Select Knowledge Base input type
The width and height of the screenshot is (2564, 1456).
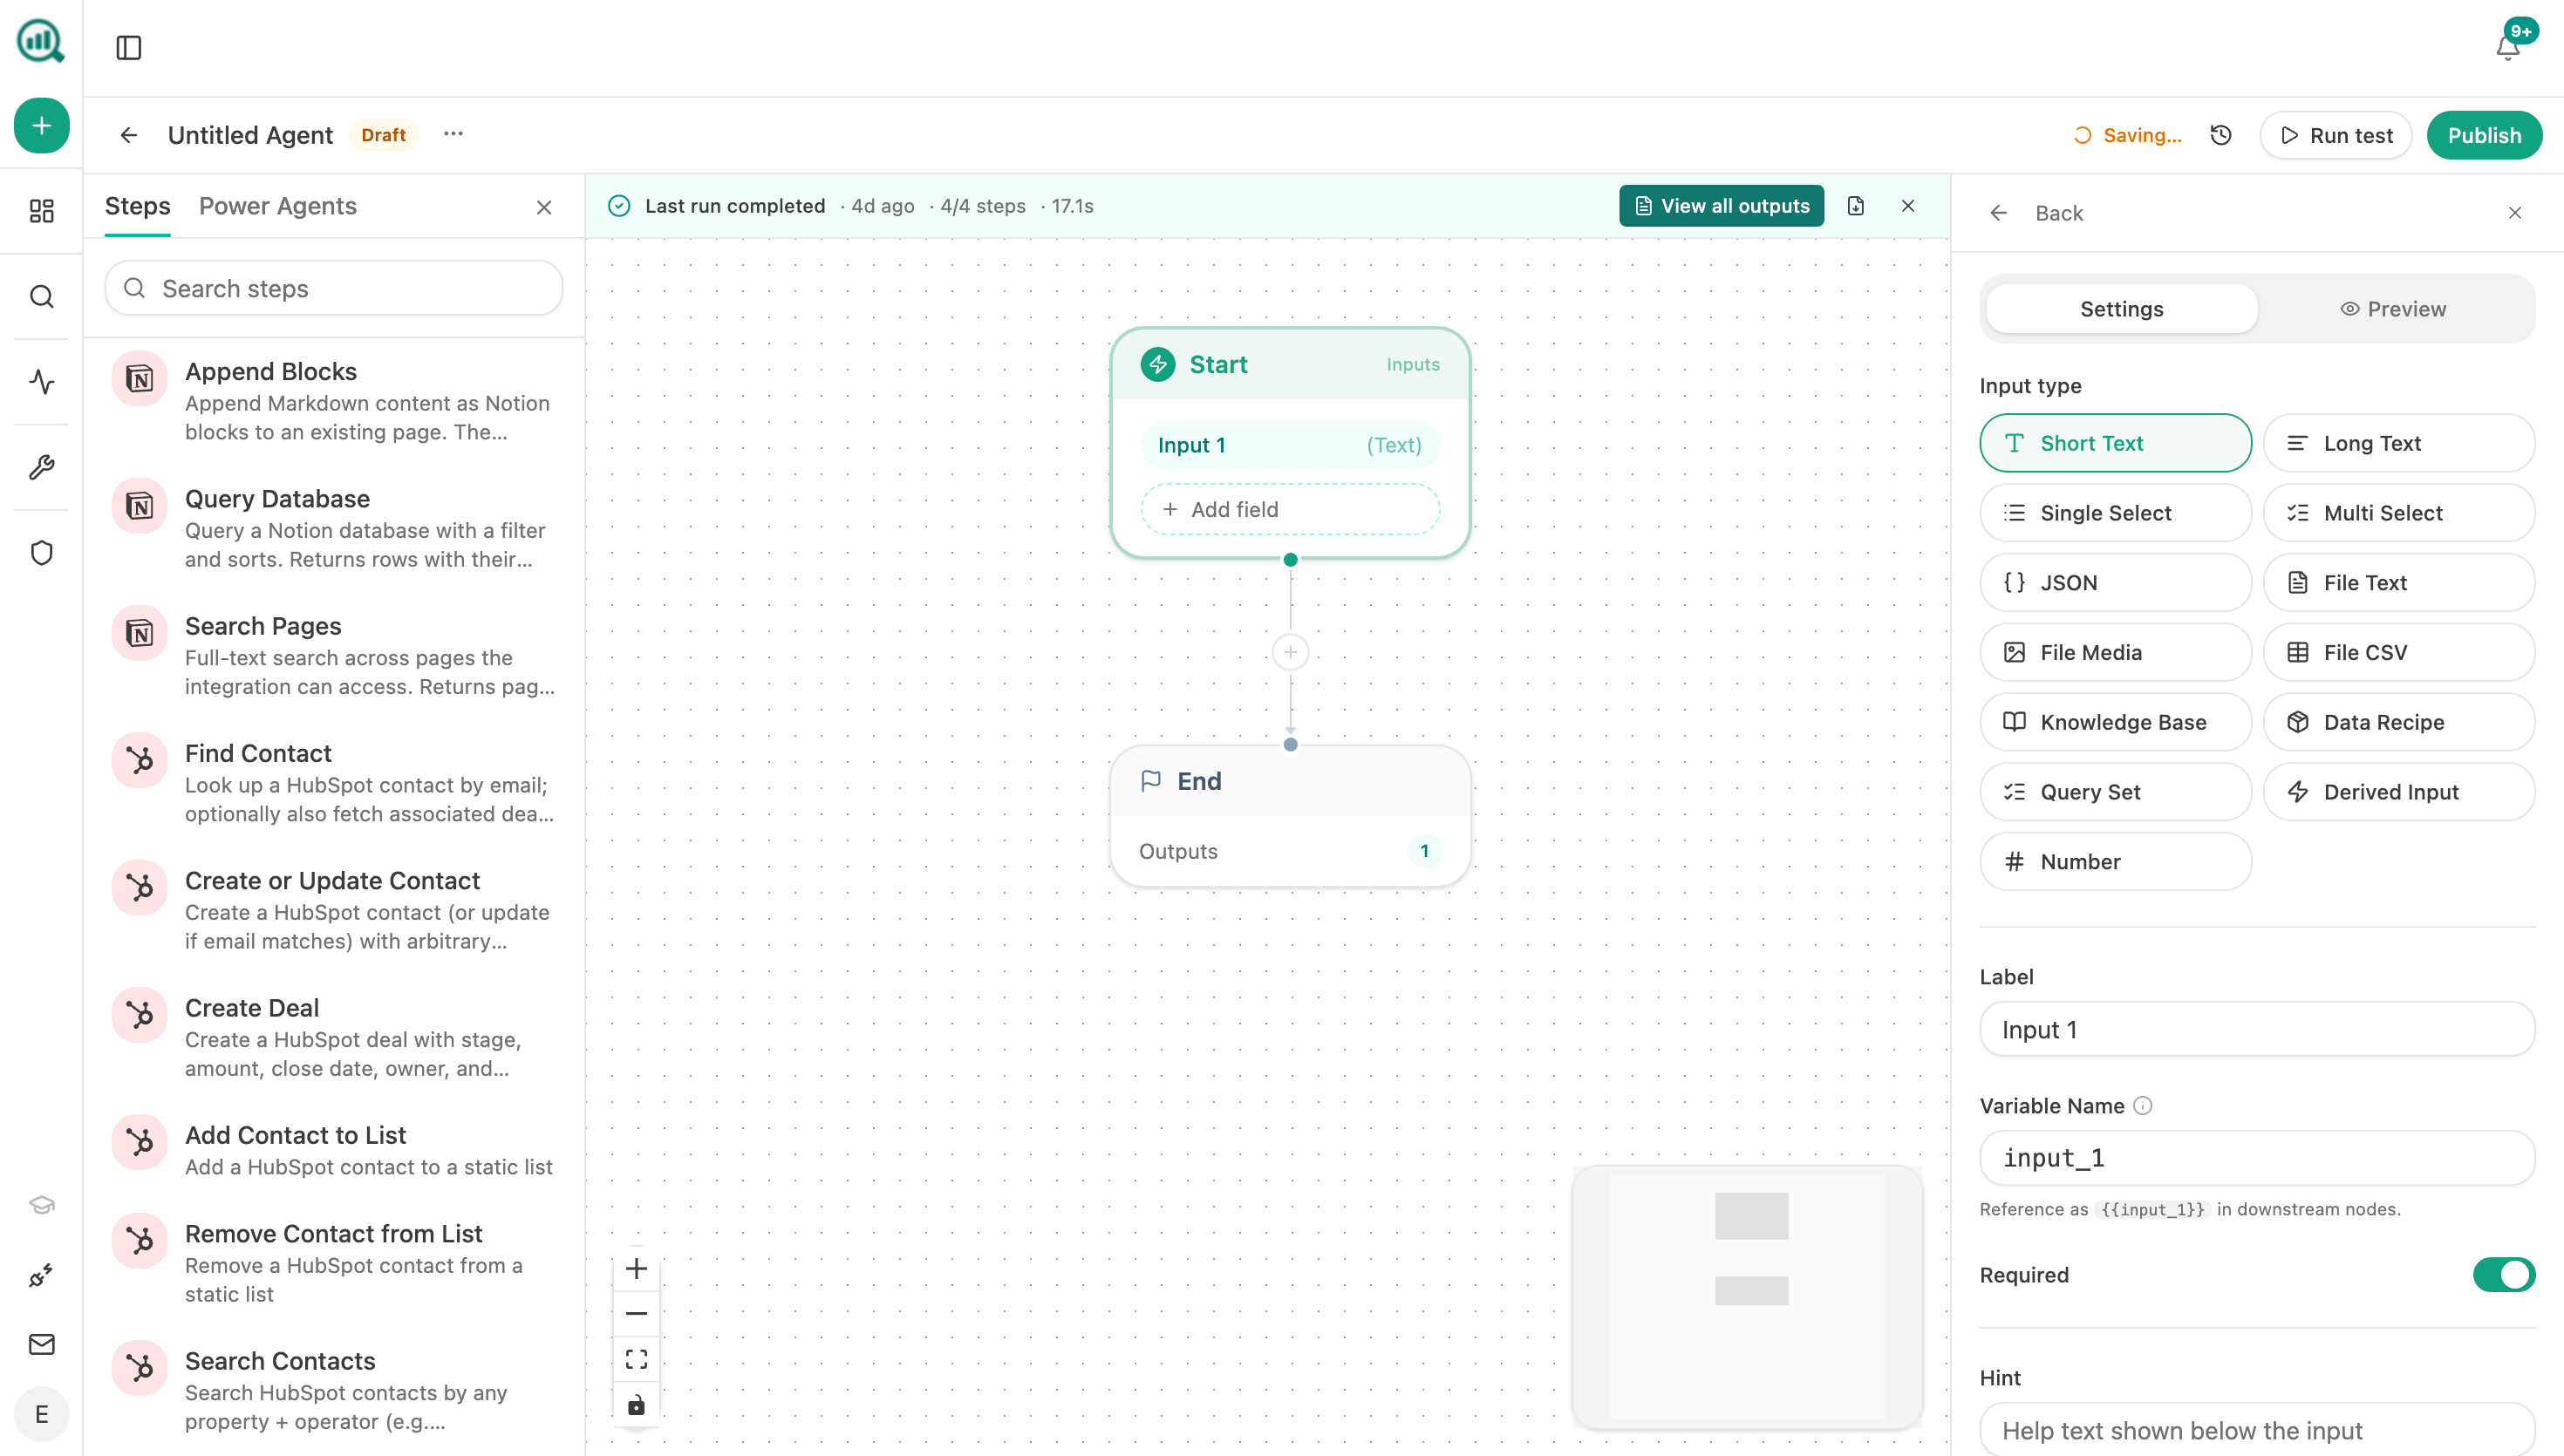click(x=2116, y=722)
